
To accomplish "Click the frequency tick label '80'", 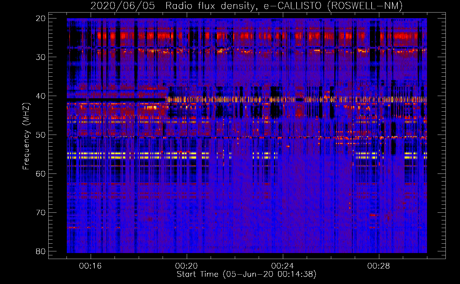I will 41,251.
